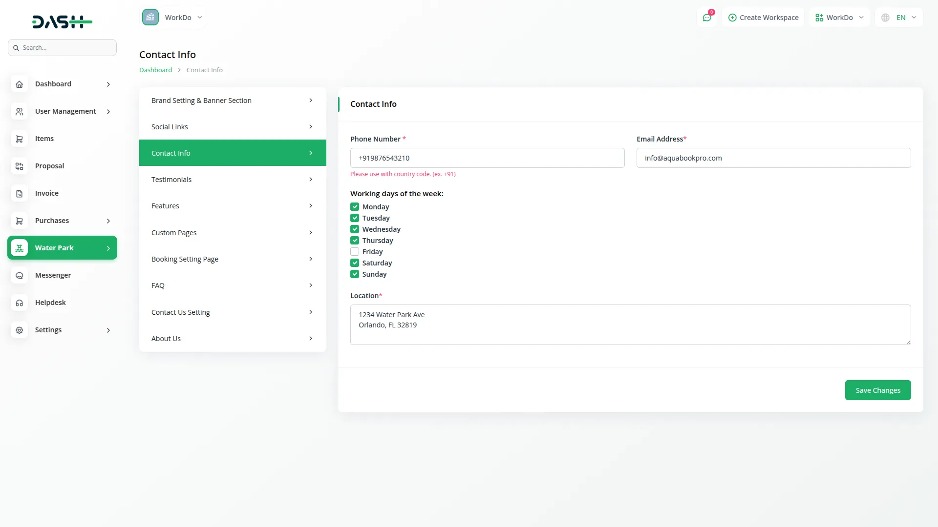The height and width of the screenshot is (527, 938).
Task: Open chat notifications icon in top bar
Action: (x=706, y=18)
